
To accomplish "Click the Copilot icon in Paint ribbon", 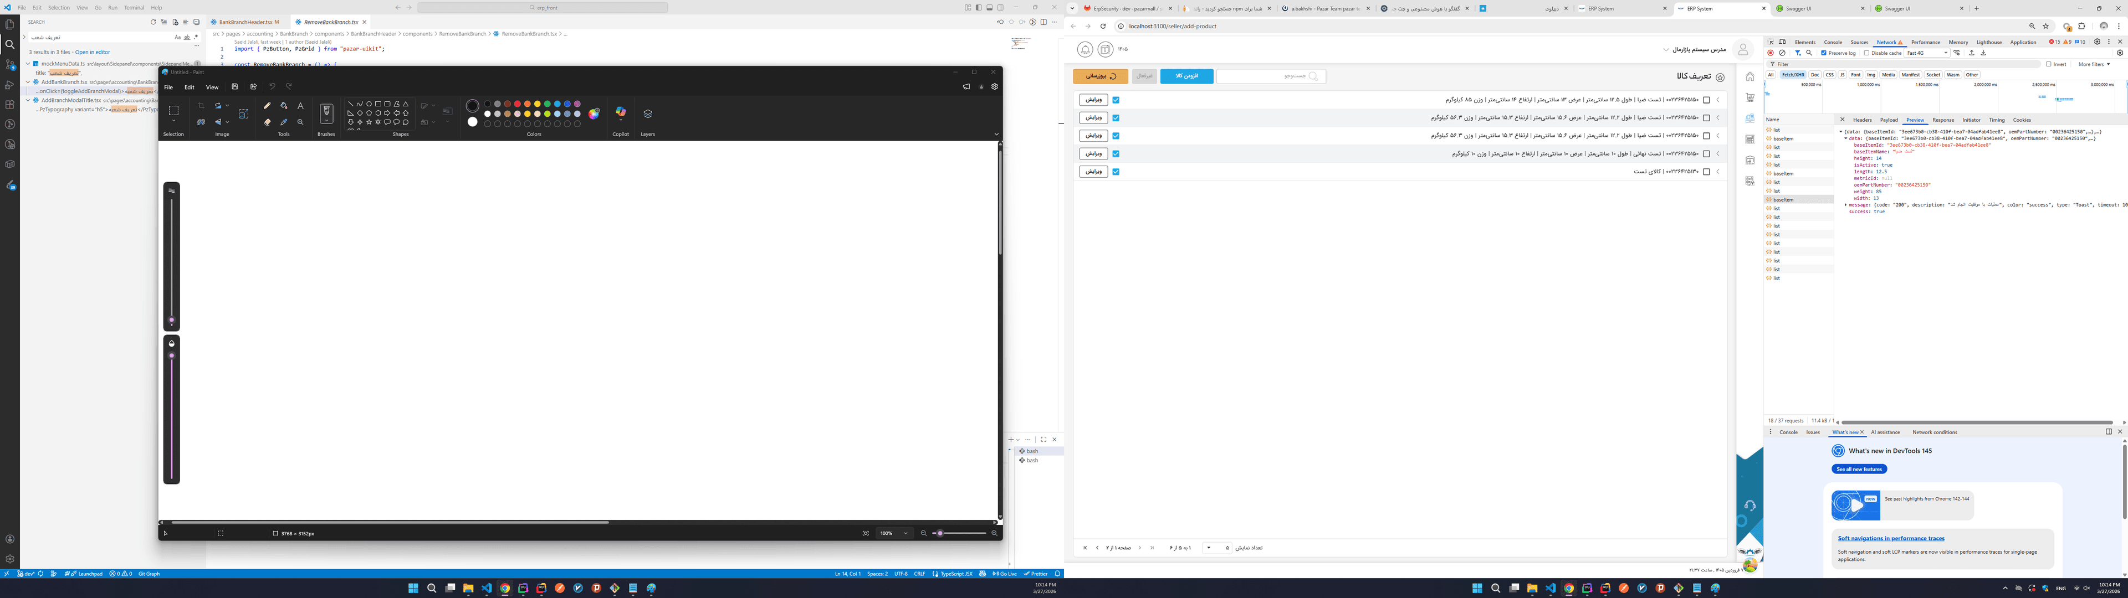I will pyautogui.click(x=621, y=112).
